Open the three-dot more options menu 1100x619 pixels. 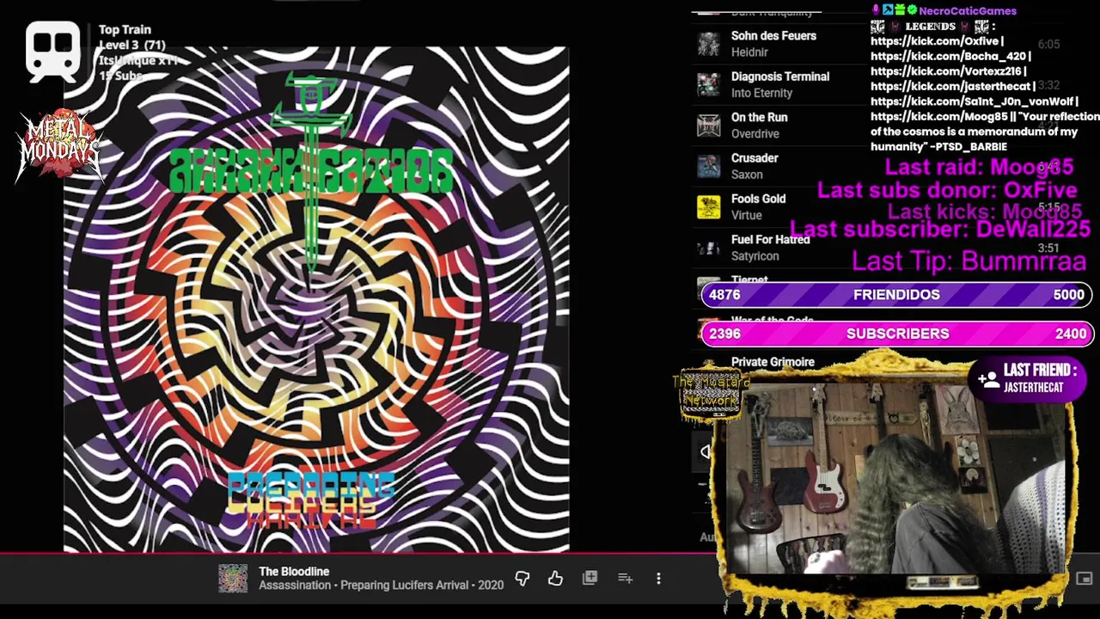click(x=658, y=579)
